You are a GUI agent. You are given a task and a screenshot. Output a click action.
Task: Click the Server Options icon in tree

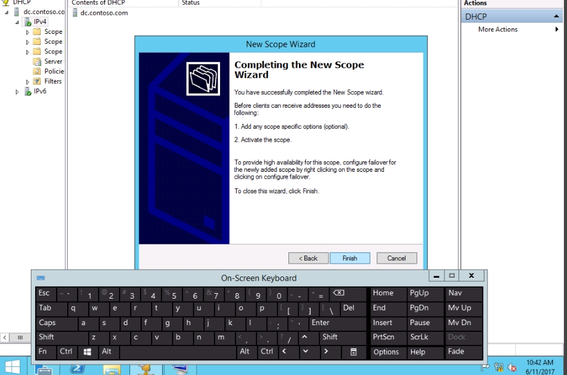(37, 62)
